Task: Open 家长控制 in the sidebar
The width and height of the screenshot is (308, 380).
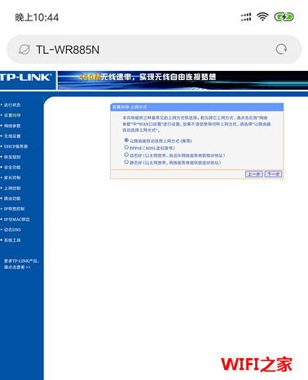Action: point(12,178)
